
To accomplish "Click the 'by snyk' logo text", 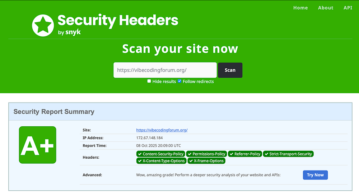I will pyautogui.click(x=69, y=32).
